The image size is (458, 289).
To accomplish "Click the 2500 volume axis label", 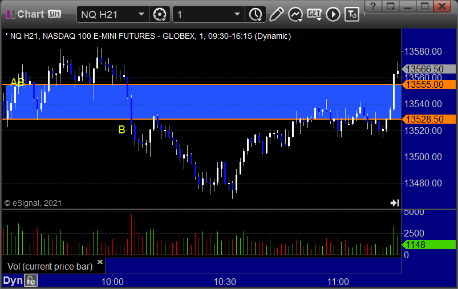I will pyautogui.click(x=414, y=233).
